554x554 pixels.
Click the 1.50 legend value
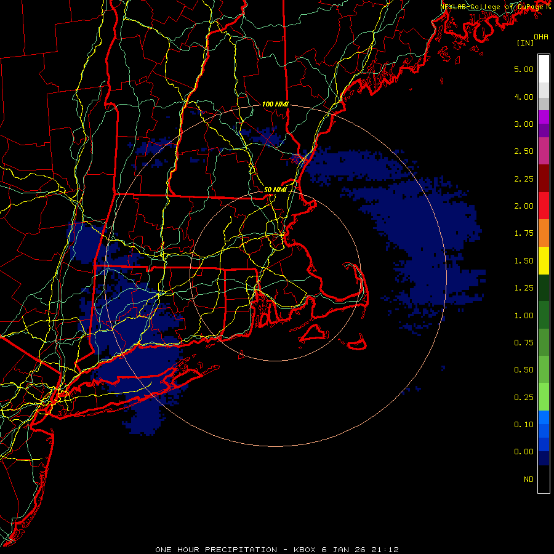pyautogui.click(x=524, y=261)
